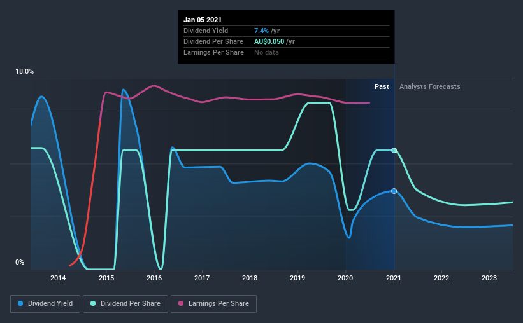
Task: Click the 2020 x-axis year label
Action: tap(345, 278)
